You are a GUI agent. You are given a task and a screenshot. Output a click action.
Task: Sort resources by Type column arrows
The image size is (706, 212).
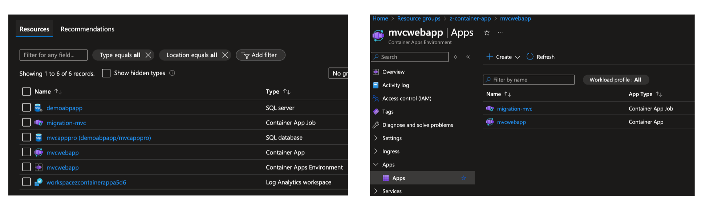coord(287,92)
